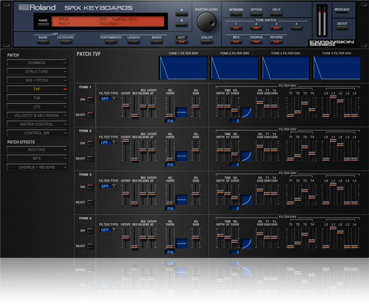Click the Tone 1 filter env DEPTH slider
The height and width of the screenshot is (304, 369).
point(220,107)
